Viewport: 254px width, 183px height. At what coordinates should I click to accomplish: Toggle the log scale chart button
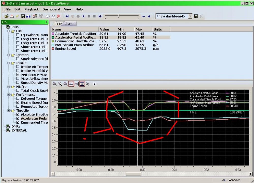(x=88, y=84)
